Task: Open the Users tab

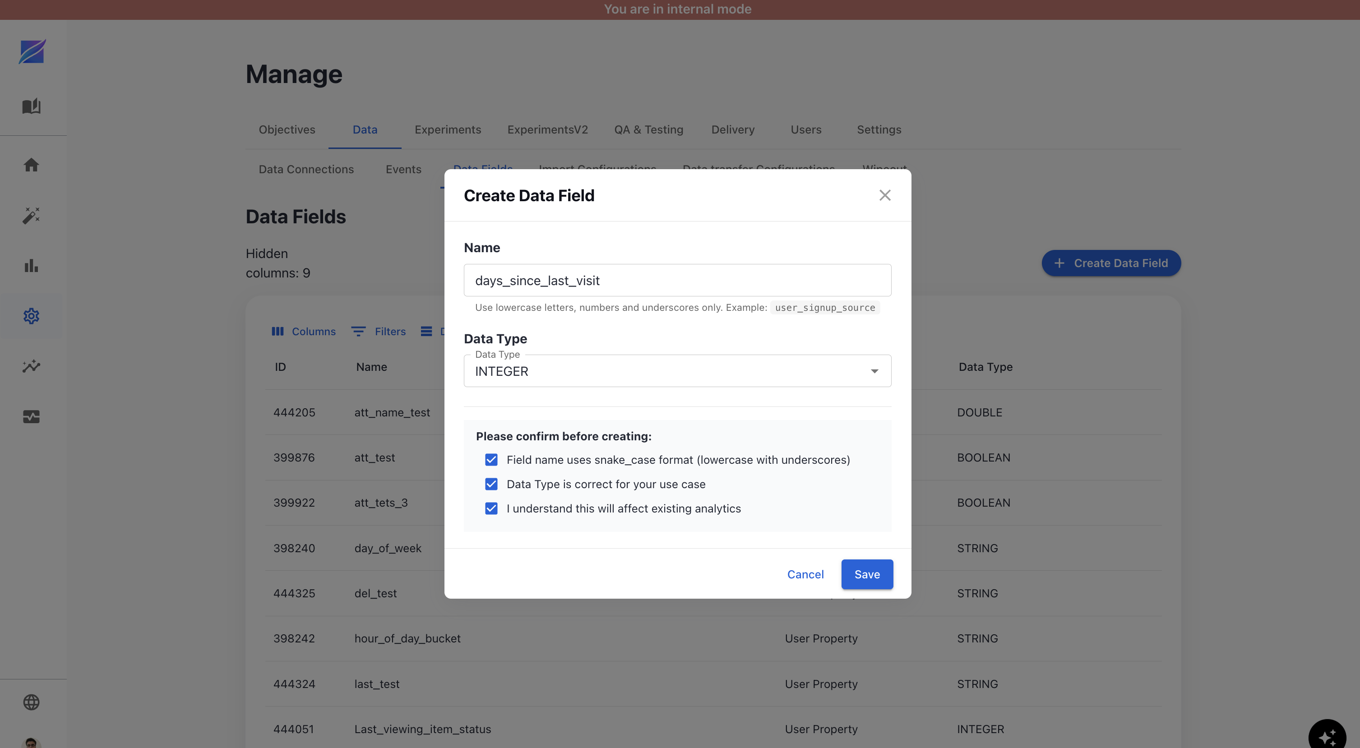Action: click(x=805, y=129)
